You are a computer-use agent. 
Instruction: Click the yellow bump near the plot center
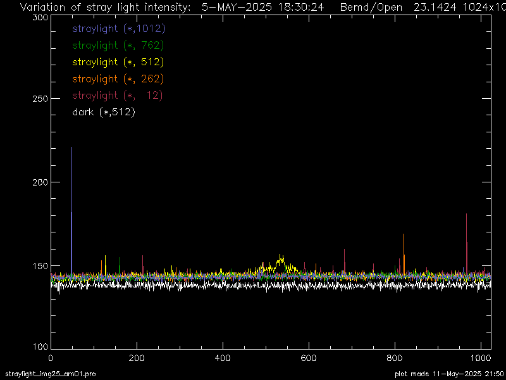click(280, 263)
